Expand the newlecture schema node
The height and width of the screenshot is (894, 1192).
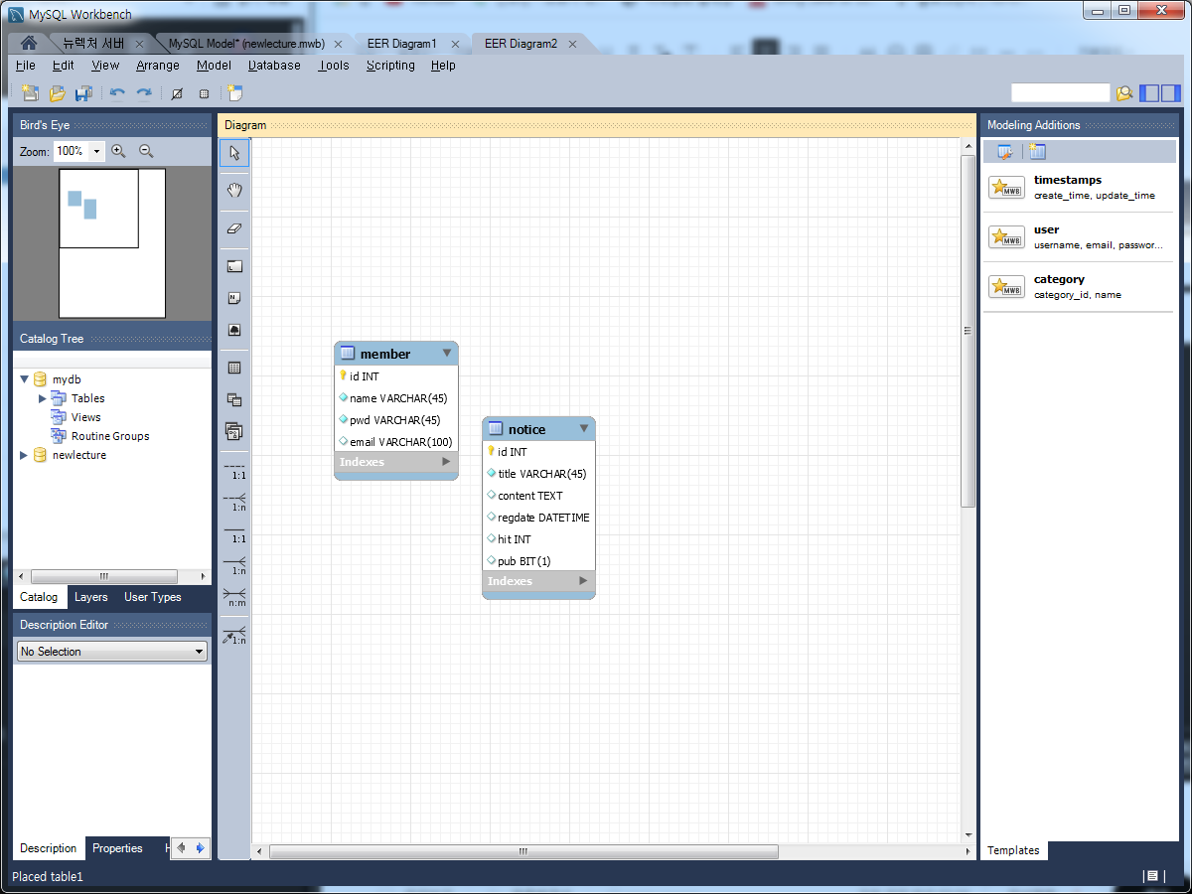(25, 455)
